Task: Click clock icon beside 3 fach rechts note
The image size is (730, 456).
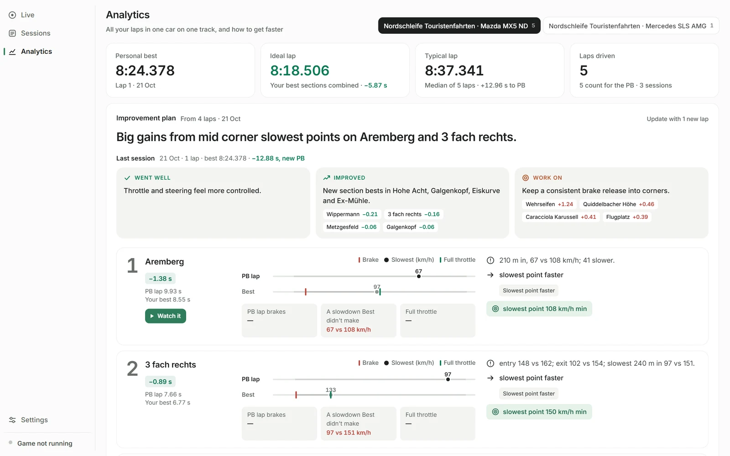Action: click(x=490, y=363)
